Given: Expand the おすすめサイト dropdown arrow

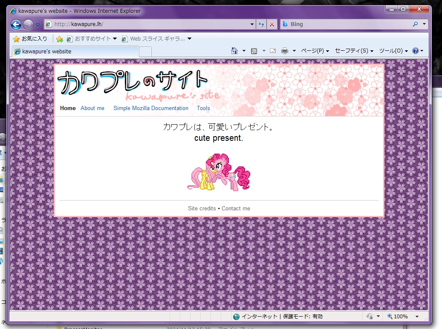Looking at the screenshot, I should [x=115, y=39].
